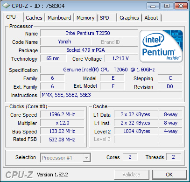Click the CPU-Z application icon in title bar
Viewport: 190px width, 182px height.
(x=6, y=6)
